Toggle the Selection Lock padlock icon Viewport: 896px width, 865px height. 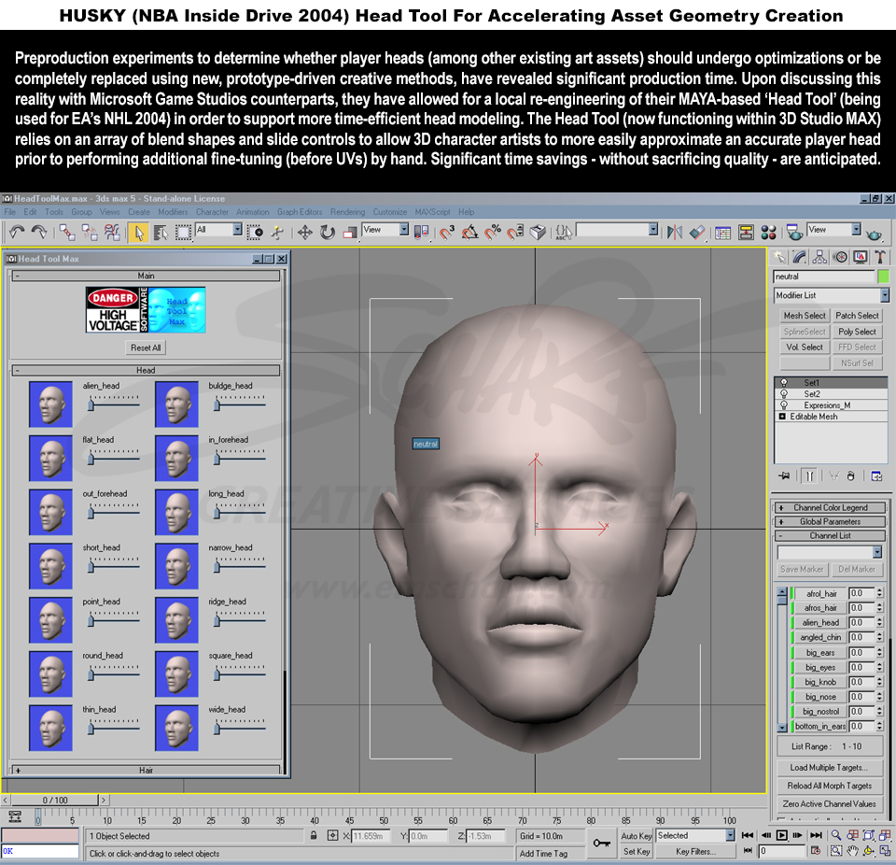[314, 835]
